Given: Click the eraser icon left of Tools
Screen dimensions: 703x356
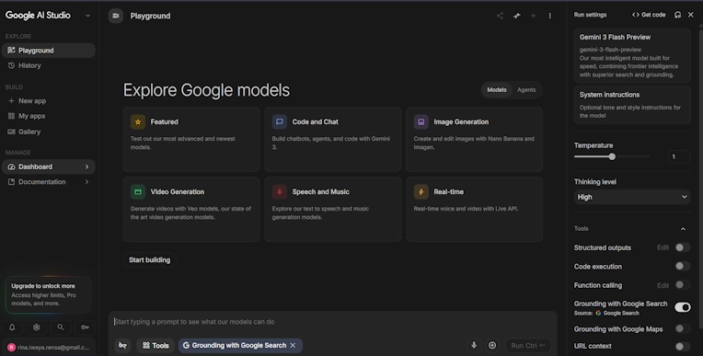Looking at the screenshot, I should 122,345.
